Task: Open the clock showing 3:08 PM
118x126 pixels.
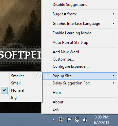Action: pyautogui.click(x=102, y=120)
